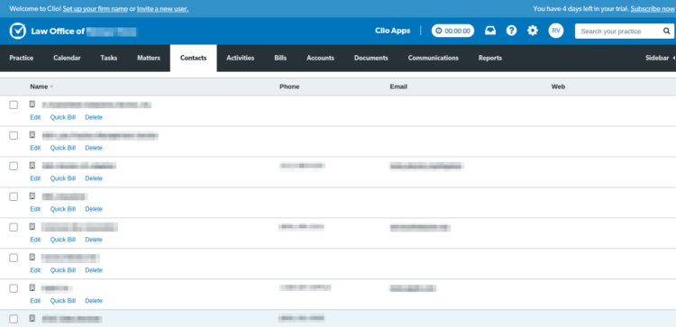Open the settings gear icon
Viewport: 676px width, 327px height.
pyautogui.click(x=533, y=31)
